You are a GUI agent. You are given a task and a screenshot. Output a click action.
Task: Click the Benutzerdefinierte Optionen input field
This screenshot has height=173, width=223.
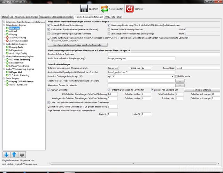(164, 54)
